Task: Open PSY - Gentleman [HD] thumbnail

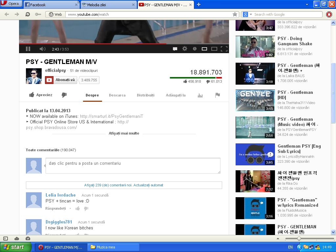Action: tap(255, 100)
